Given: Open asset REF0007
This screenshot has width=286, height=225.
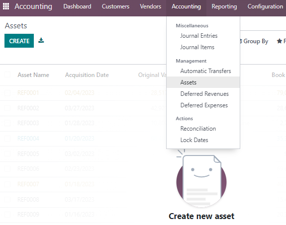Looking at the screenshot, I should click(28, 184).
